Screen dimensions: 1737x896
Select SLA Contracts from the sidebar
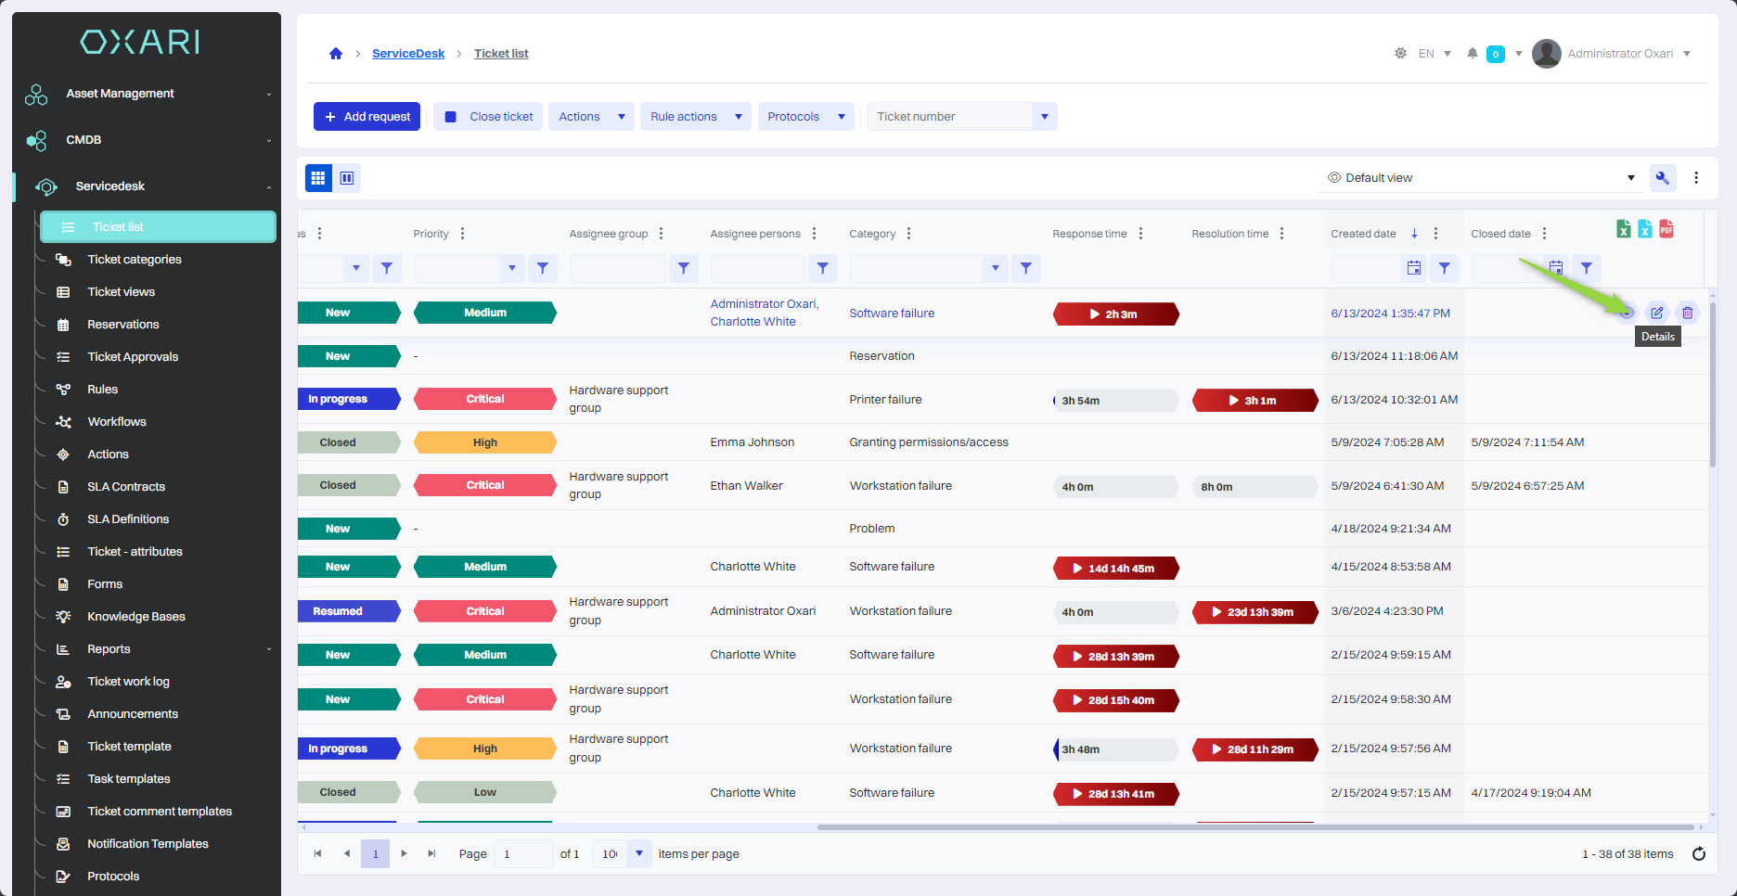coord(126,487)
